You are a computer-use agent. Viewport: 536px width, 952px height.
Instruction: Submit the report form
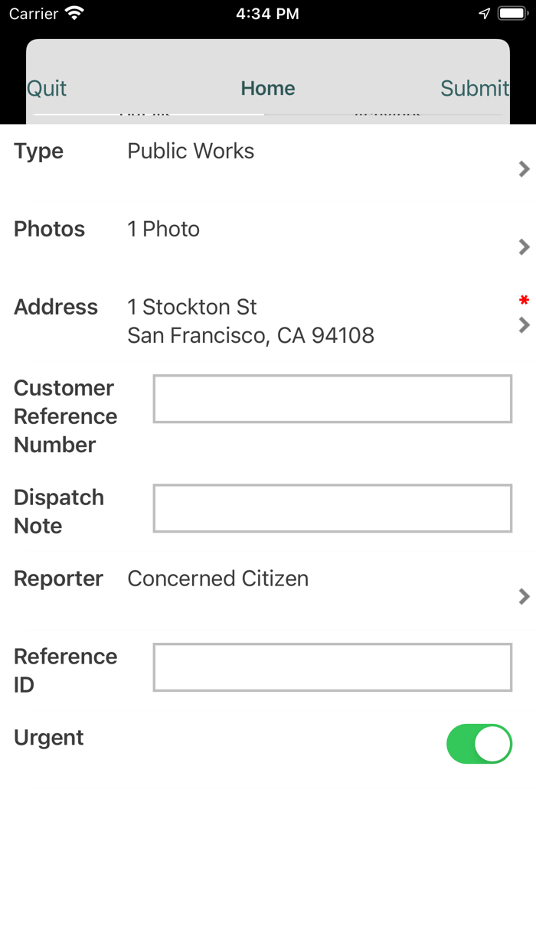tap(474, 89)
